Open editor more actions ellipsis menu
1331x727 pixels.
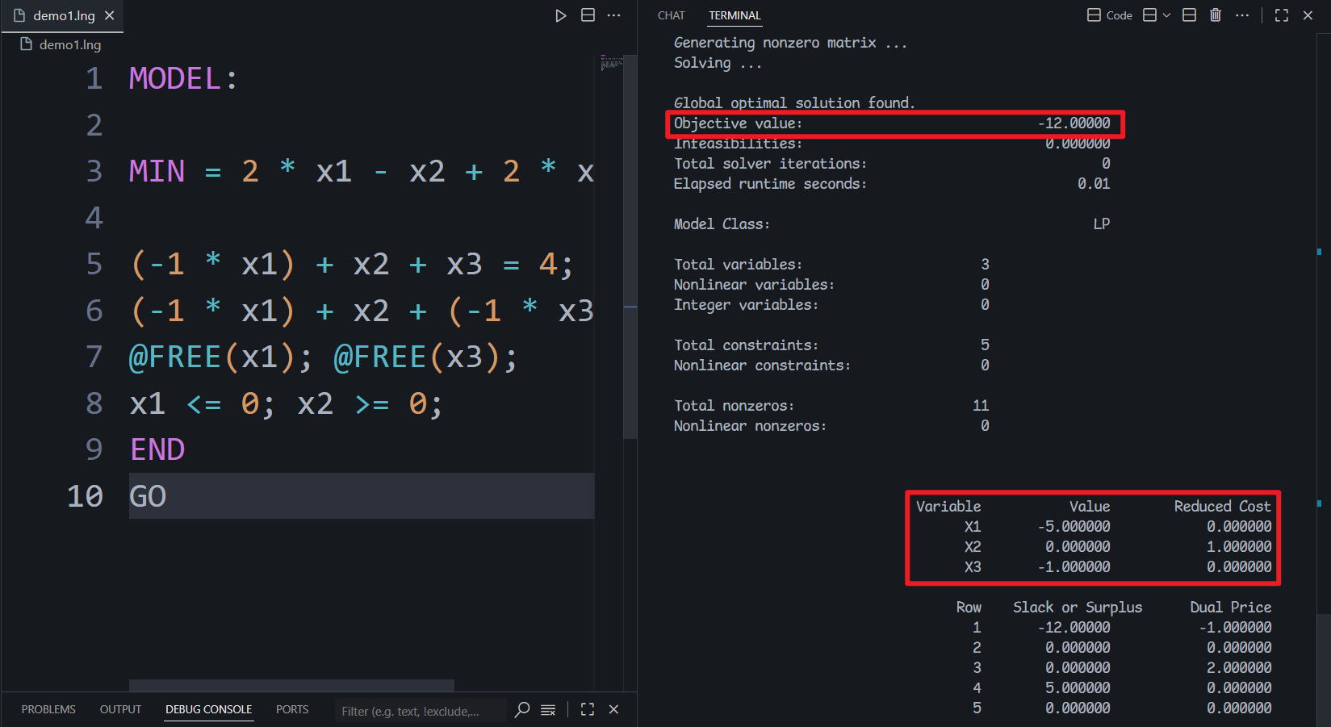tap(614, 15)
